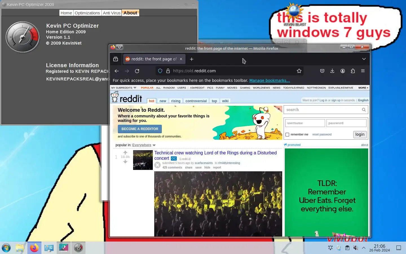Viewport: 406px width, 254px height.
Task: Open the Firefox downloads panel
Action: pos(332,71)
